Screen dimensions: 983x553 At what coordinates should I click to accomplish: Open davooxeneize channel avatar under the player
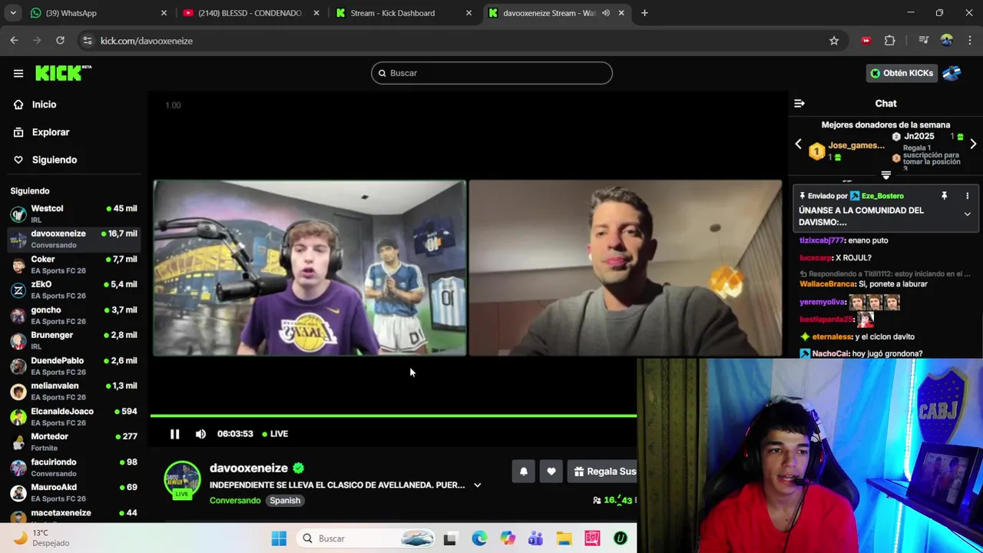pyautogui.click(x=182, y=481)
